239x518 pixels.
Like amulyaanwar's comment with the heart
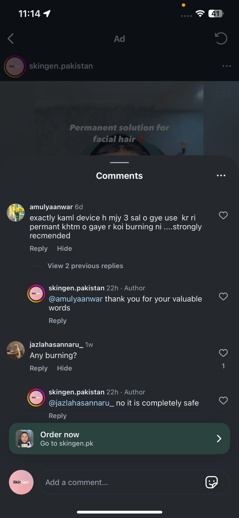pos(223,215)
